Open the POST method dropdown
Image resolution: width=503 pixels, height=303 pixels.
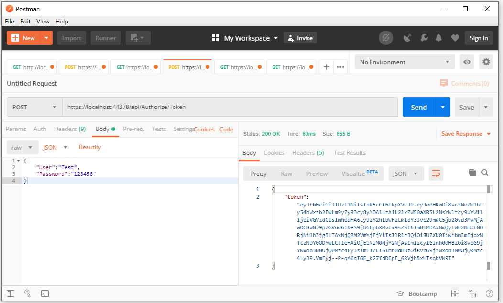34,107
